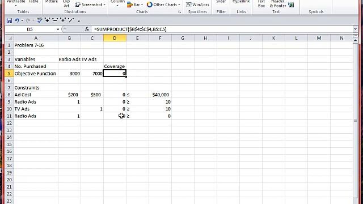The height and width of the screenshot is (204, 363).
Task: Open the Name Box dropdown arrow
Action: pyautogui.click(x=58, y=29)
